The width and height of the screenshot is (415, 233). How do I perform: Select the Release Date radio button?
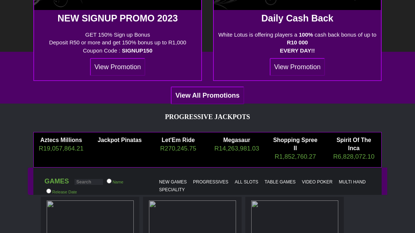[x=49, y=191]
